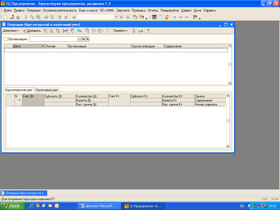The width and height of the screenshot is (280, 210).
Task: Click the N column sort arrow
Action: pyautogui.click(x=19, y=100)
